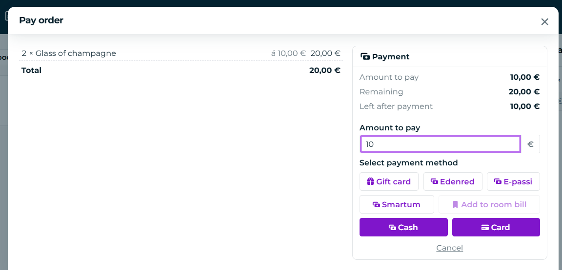The image size is (562, 270).
Task: Click the wallet icon beside Smartum
Action: click(x=376, y=204)
